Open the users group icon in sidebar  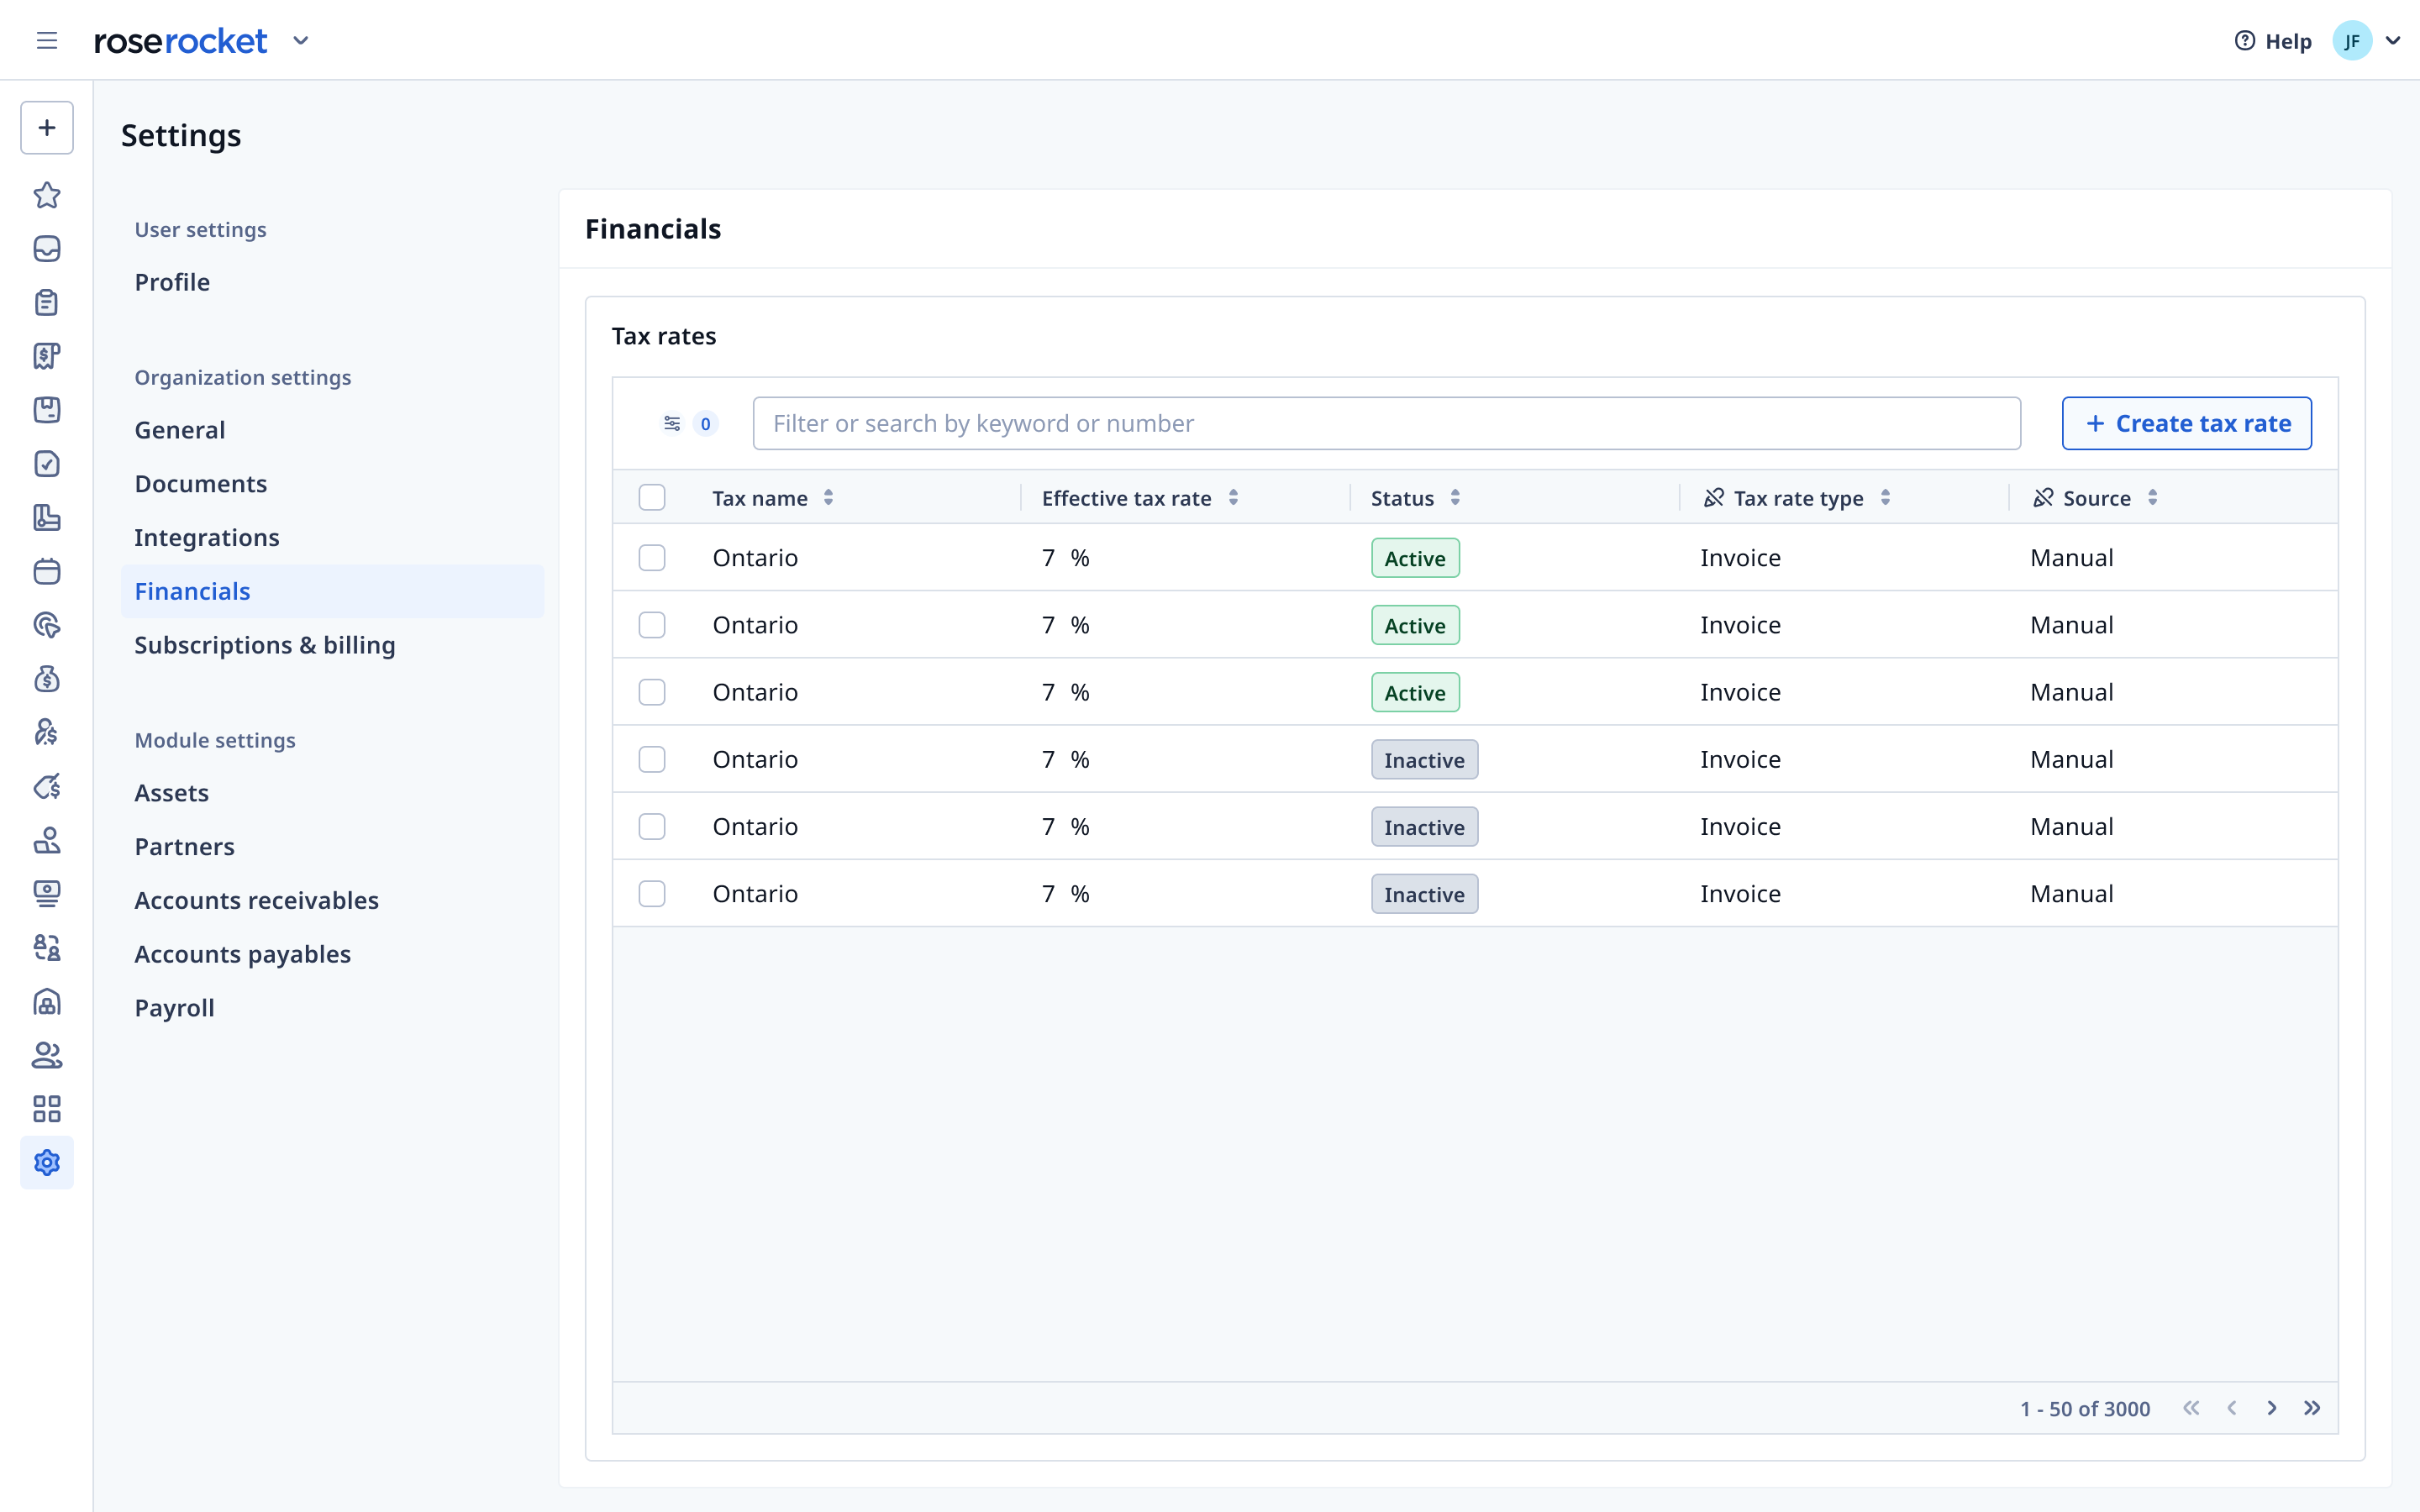pos(47,1055)
